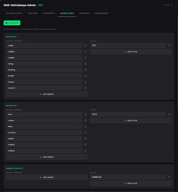
Task: Switch to the Vehicles tab
Action: 33,13
